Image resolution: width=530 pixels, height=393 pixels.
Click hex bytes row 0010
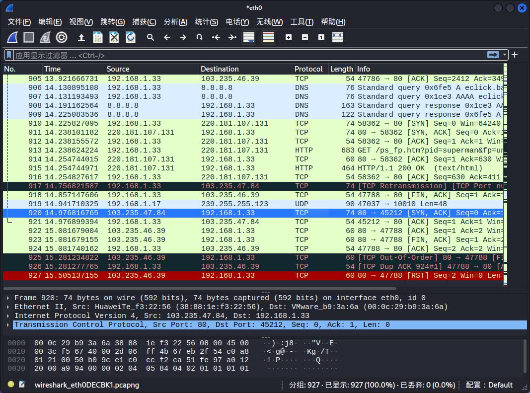point(142,351)
